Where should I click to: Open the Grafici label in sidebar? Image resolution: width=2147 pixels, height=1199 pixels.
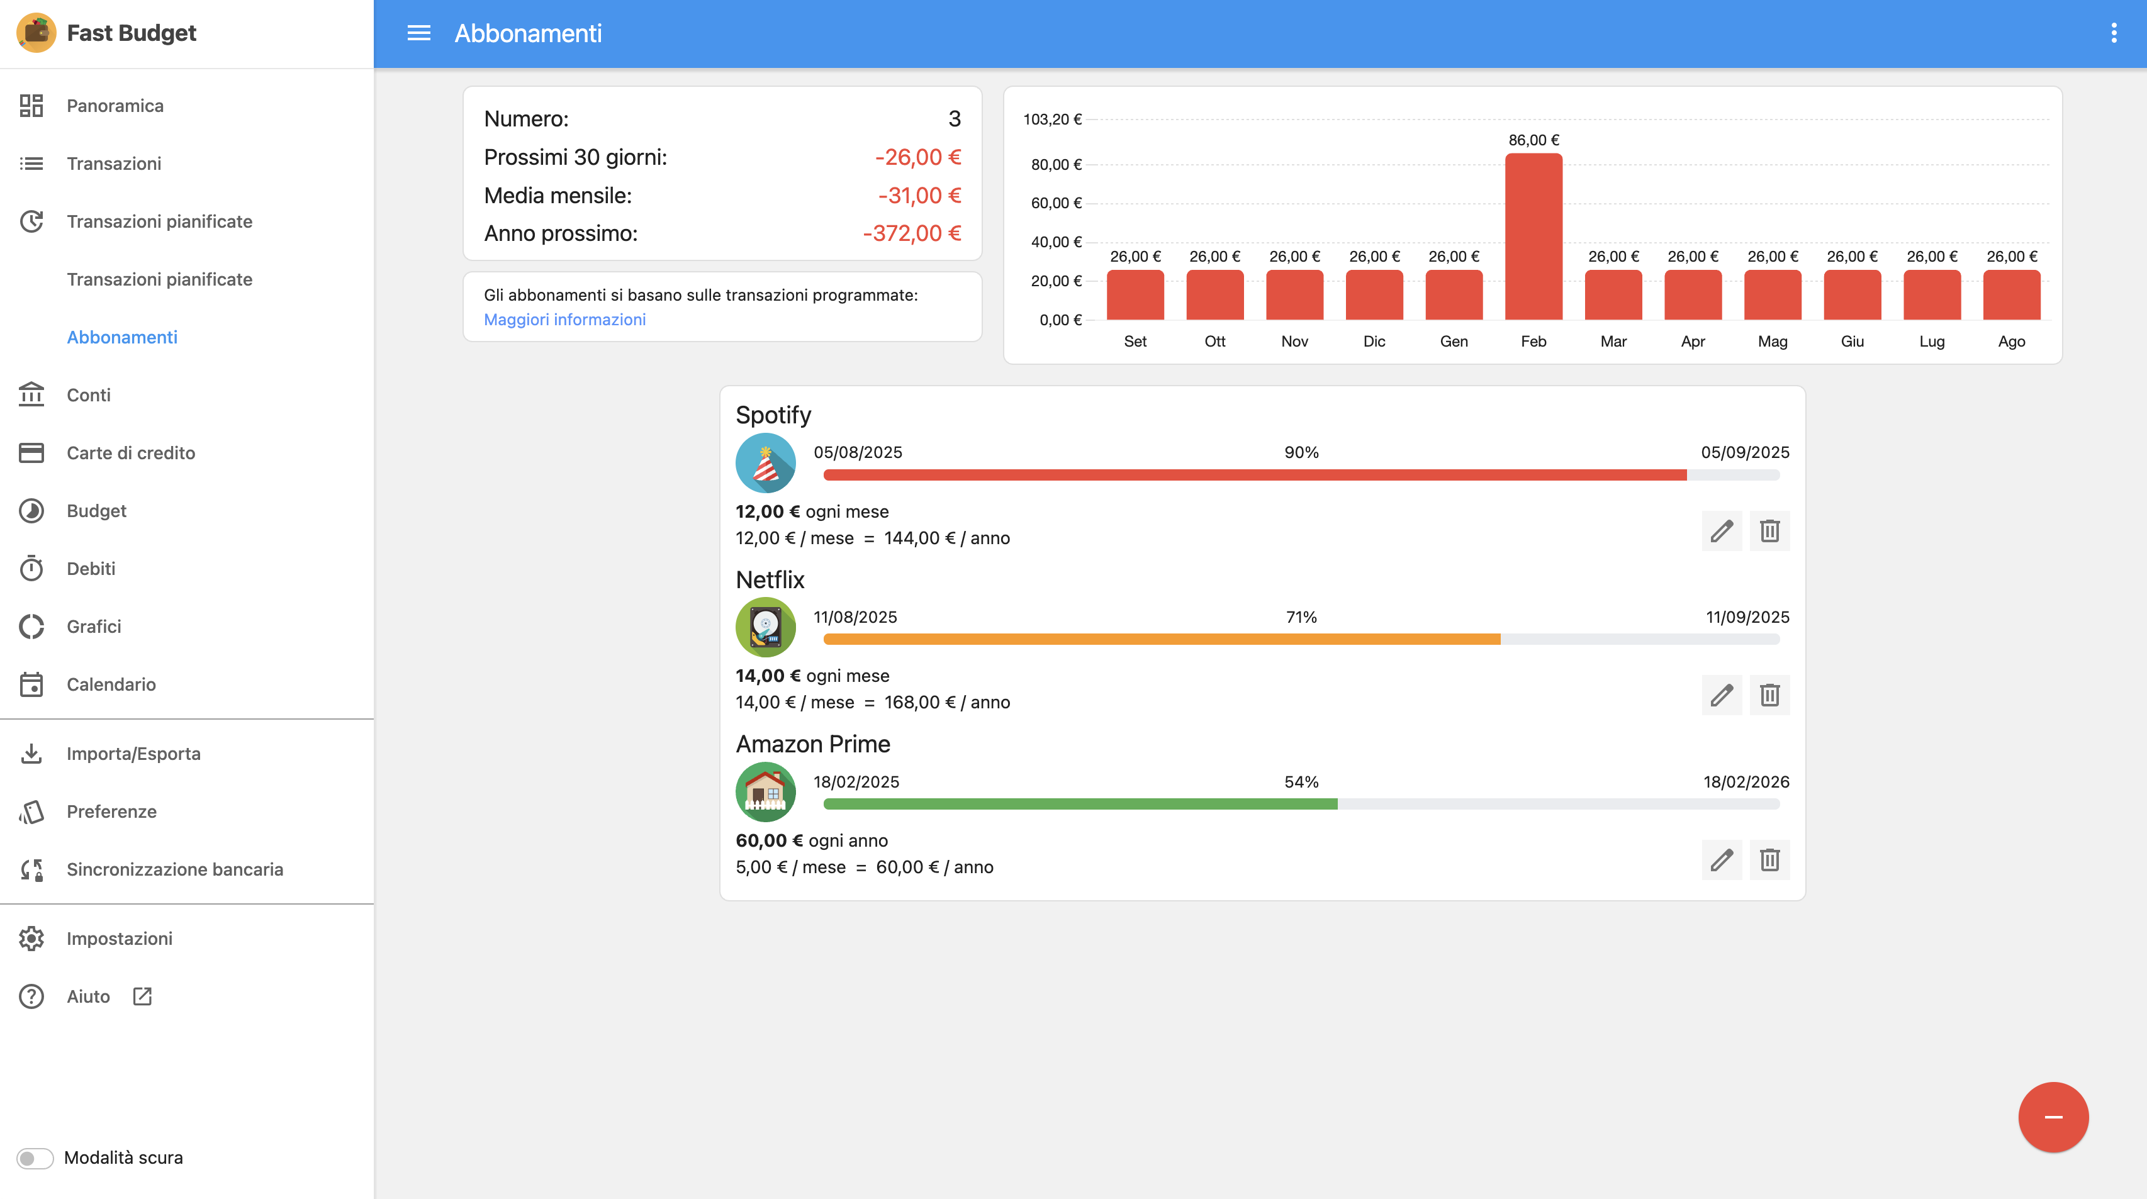(x=94, y=627)
